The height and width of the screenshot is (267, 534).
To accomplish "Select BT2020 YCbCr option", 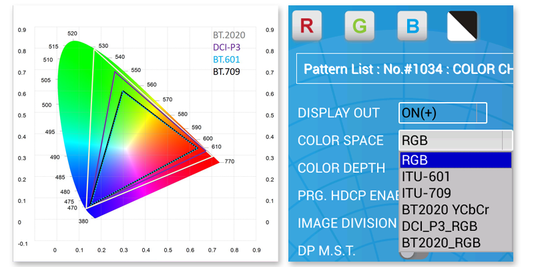I will [456, 210].
